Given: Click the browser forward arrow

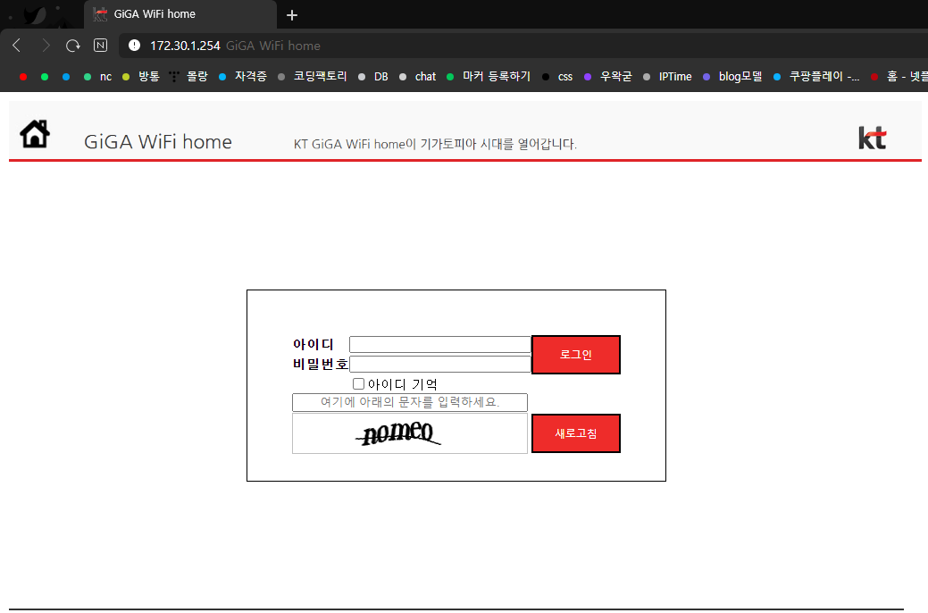Looking at the screenshot, I should coord(46,46).
